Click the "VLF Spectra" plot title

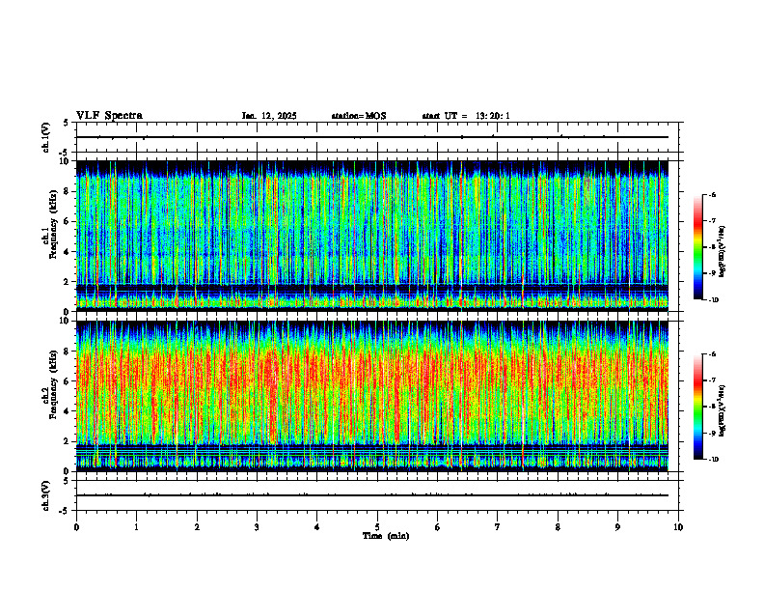tap(109, 116)
